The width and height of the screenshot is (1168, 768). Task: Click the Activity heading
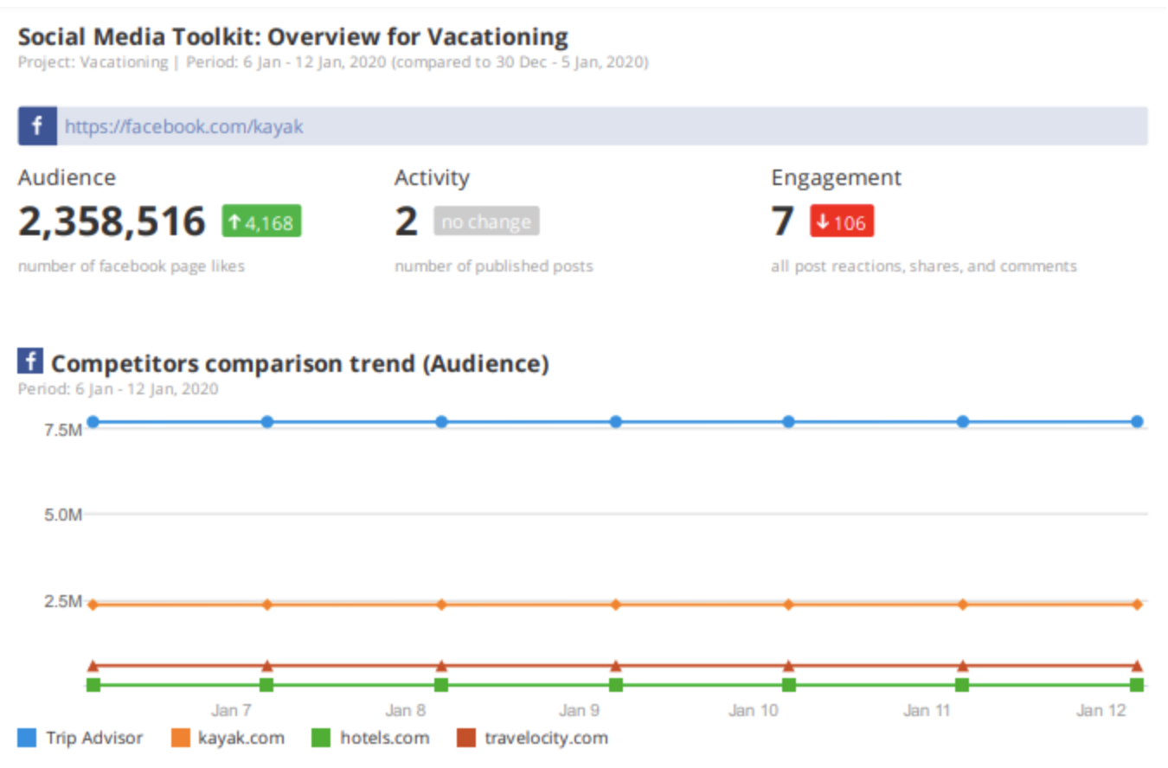(x=432, y=177)
